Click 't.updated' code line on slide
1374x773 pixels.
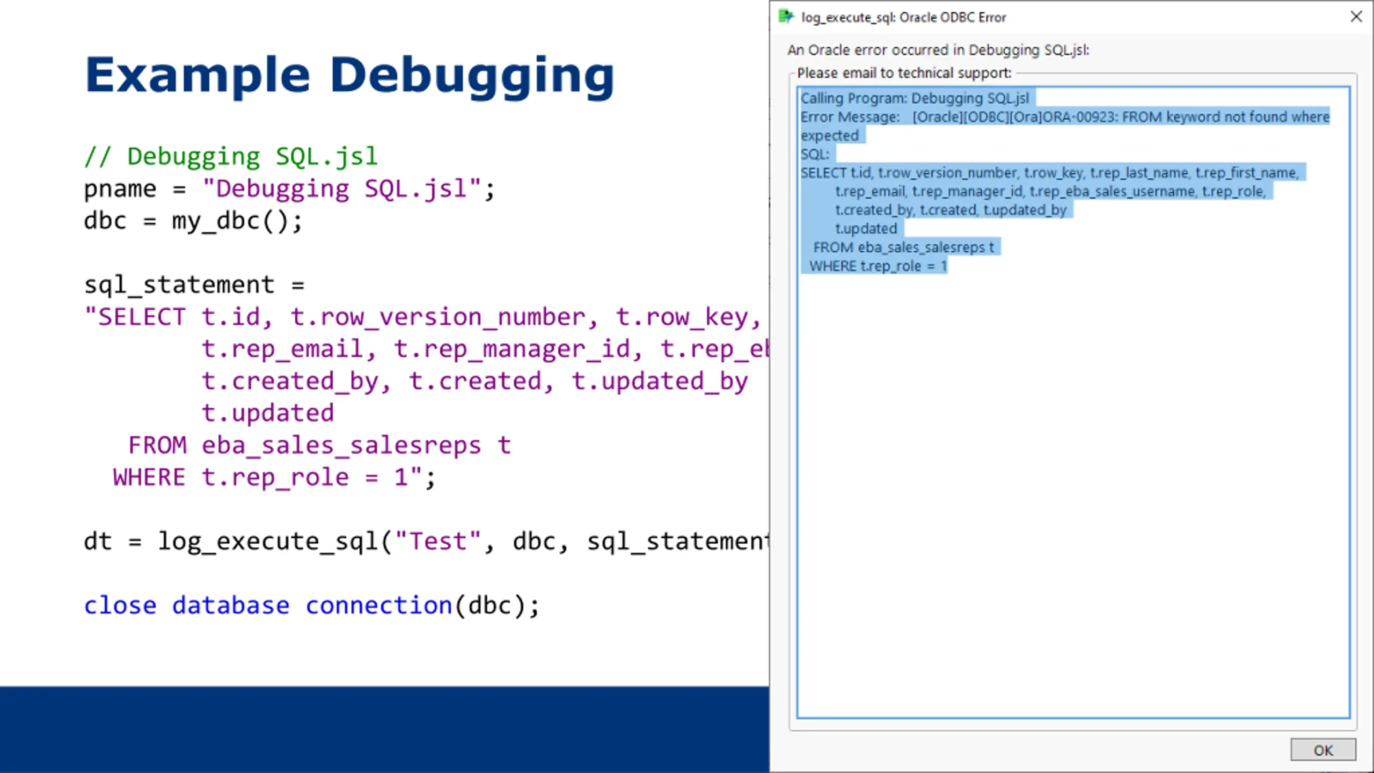point(268,413)
